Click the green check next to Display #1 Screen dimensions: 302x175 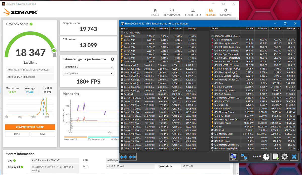(x=22, y=167)
